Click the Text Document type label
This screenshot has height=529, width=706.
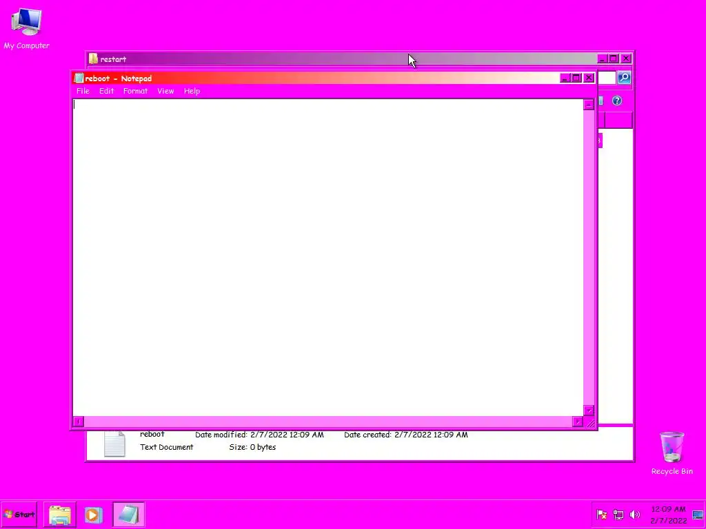click(167, 447)
